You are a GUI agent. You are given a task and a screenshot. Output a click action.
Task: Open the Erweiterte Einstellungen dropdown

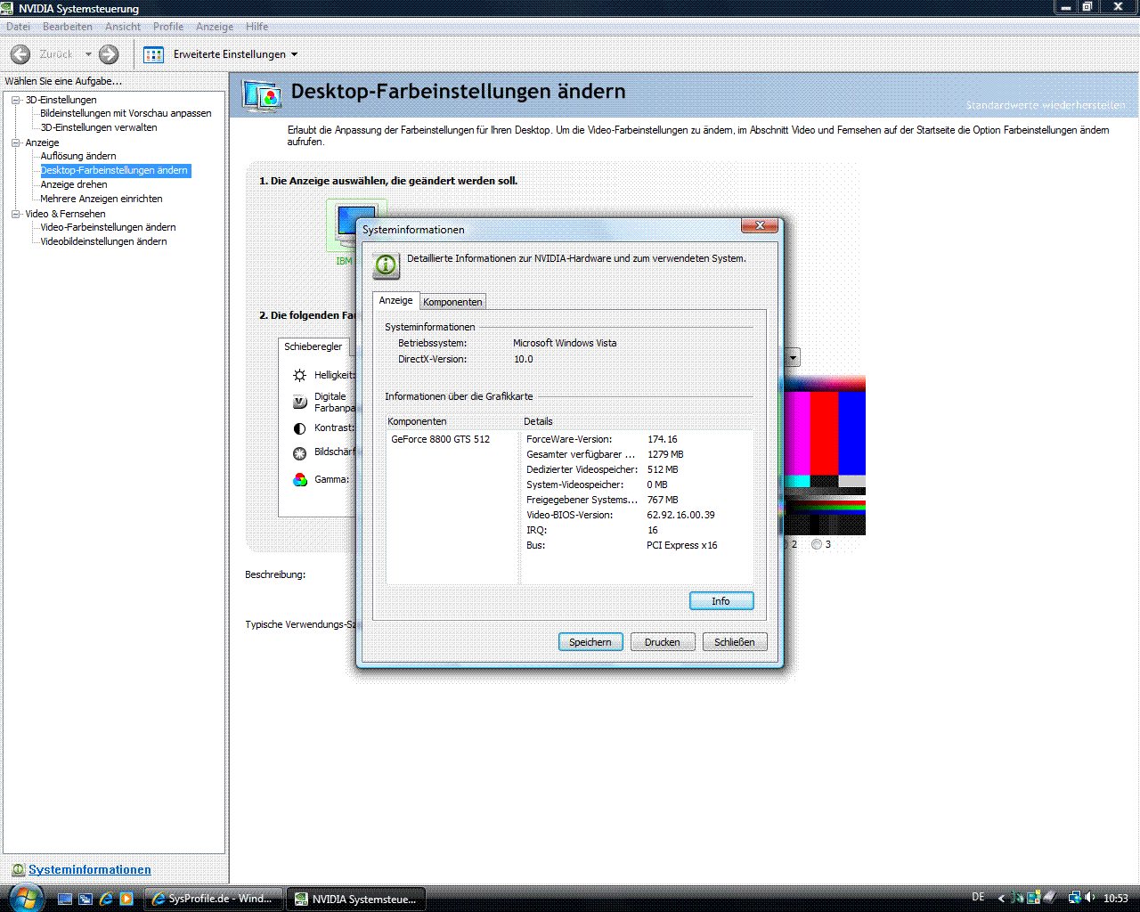point(235,54)
